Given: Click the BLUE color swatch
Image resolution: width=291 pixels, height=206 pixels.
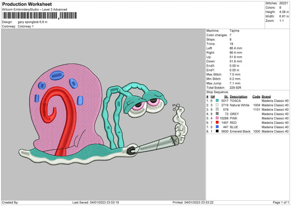Looking at the screenshot, I should point(217,127).
